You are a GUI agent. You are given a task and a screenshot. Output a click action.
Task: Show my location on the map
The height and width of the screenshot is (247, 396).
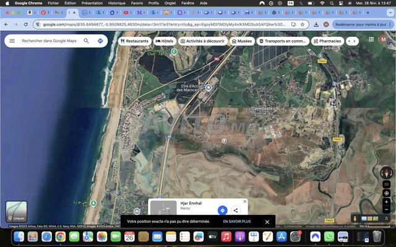coord(387,193)
